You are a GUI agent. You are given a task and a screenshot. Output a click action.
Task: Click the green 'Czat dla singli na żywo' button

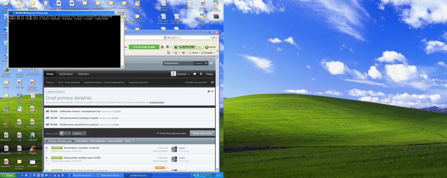(x=144, y=47)
